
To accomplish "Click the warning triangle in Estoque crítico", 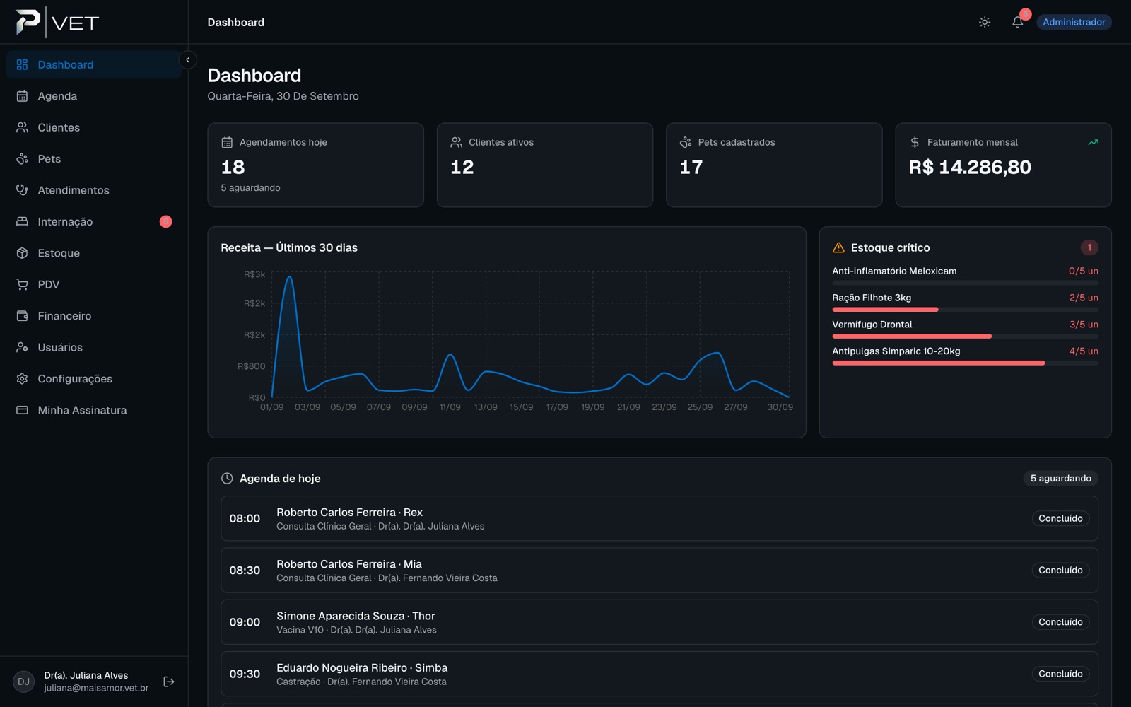I will [x=838, y=247].
